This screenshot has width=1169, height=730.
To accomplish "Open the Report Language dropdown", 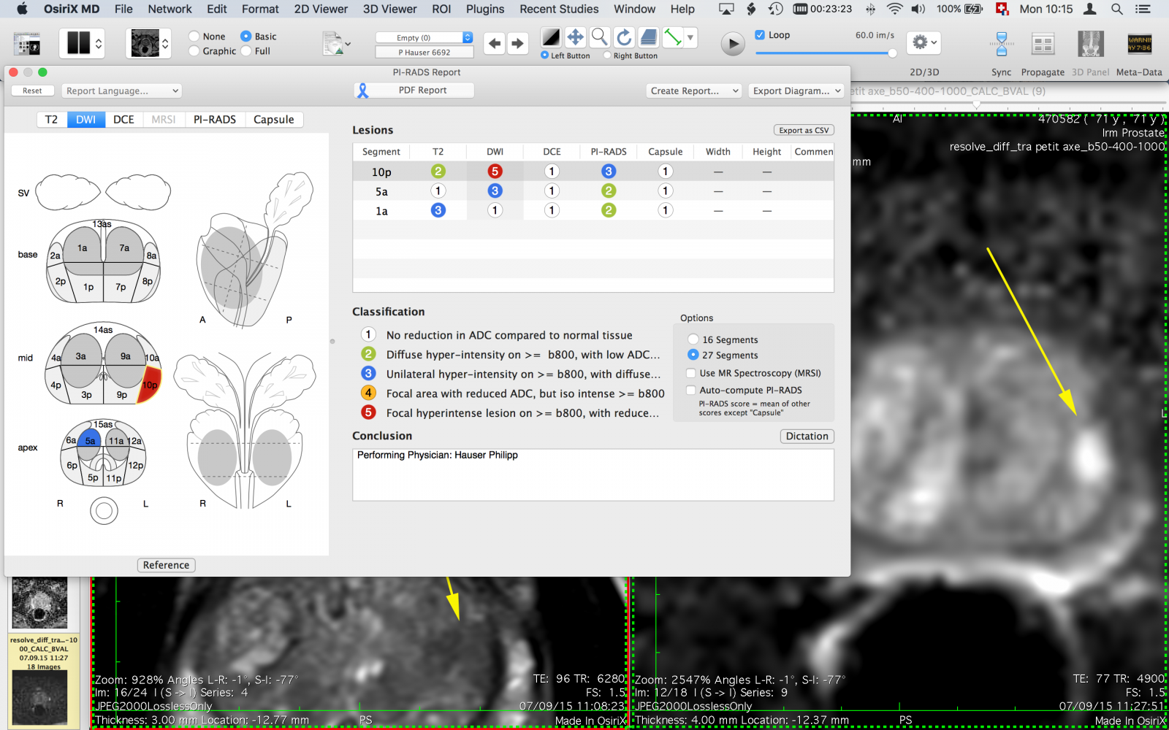I will [x=121, y=91].
